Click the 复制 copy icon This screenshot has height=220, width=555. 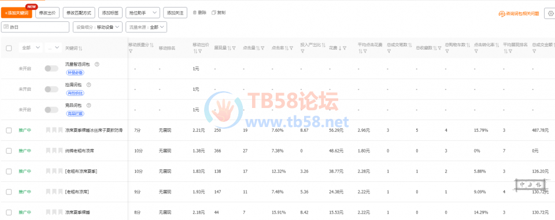point(213,13)
